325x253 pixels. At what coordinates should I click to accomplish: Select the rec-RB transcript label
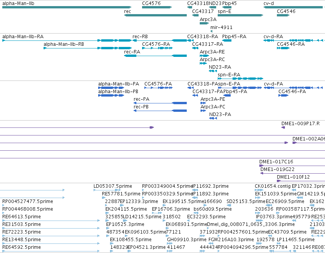(140, 37)
